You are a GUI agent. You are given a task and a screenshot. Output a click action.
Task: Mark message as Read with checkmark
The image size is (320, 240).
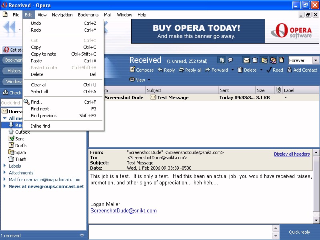(x=275, y=70)
